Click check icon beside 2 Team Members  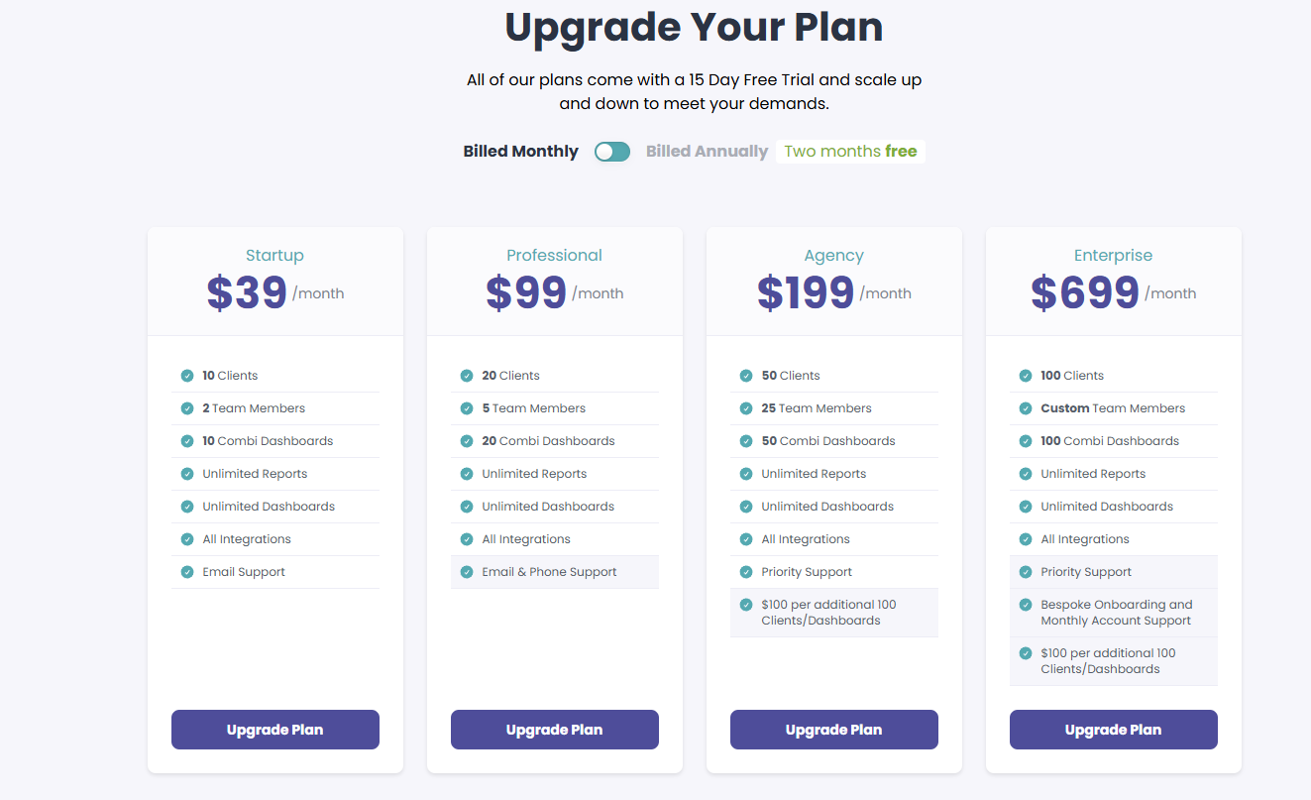(187, 408)
